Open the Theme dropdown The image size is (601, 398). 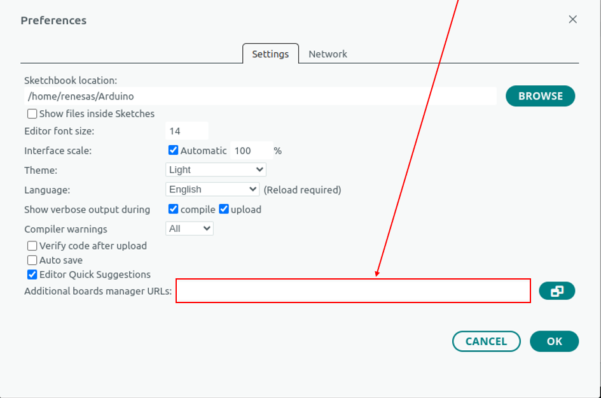point(216,170)
